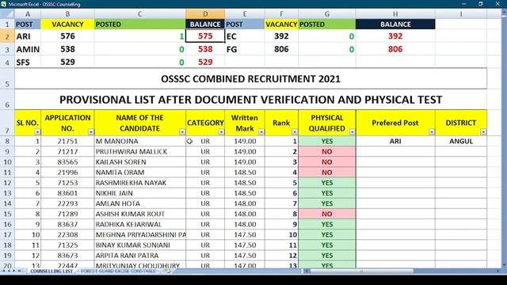Select column E header
The width and height of the screenshot is (507, 285).
pyautogui.click(x=245, y=14)
